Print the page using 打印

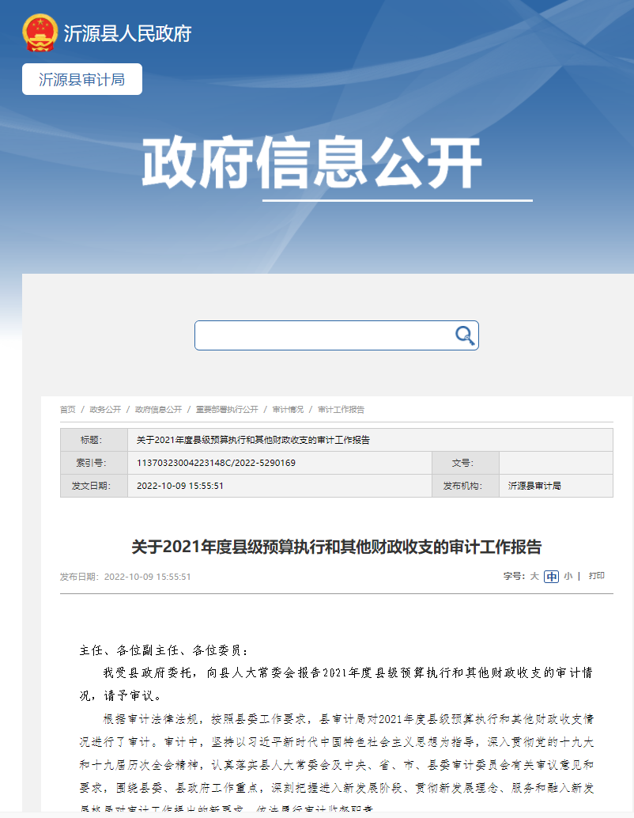click(597, 576)
